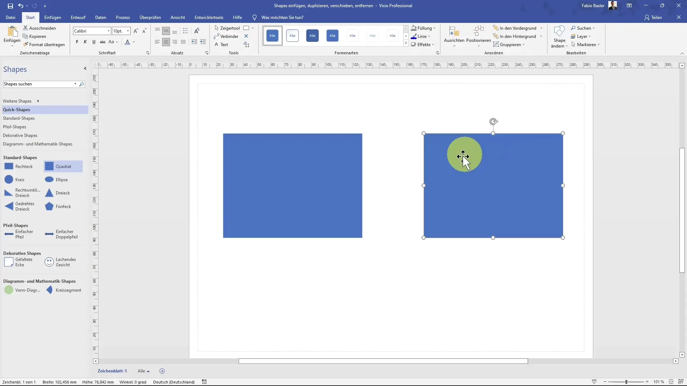Click the connection point X tool

(246, 36)
